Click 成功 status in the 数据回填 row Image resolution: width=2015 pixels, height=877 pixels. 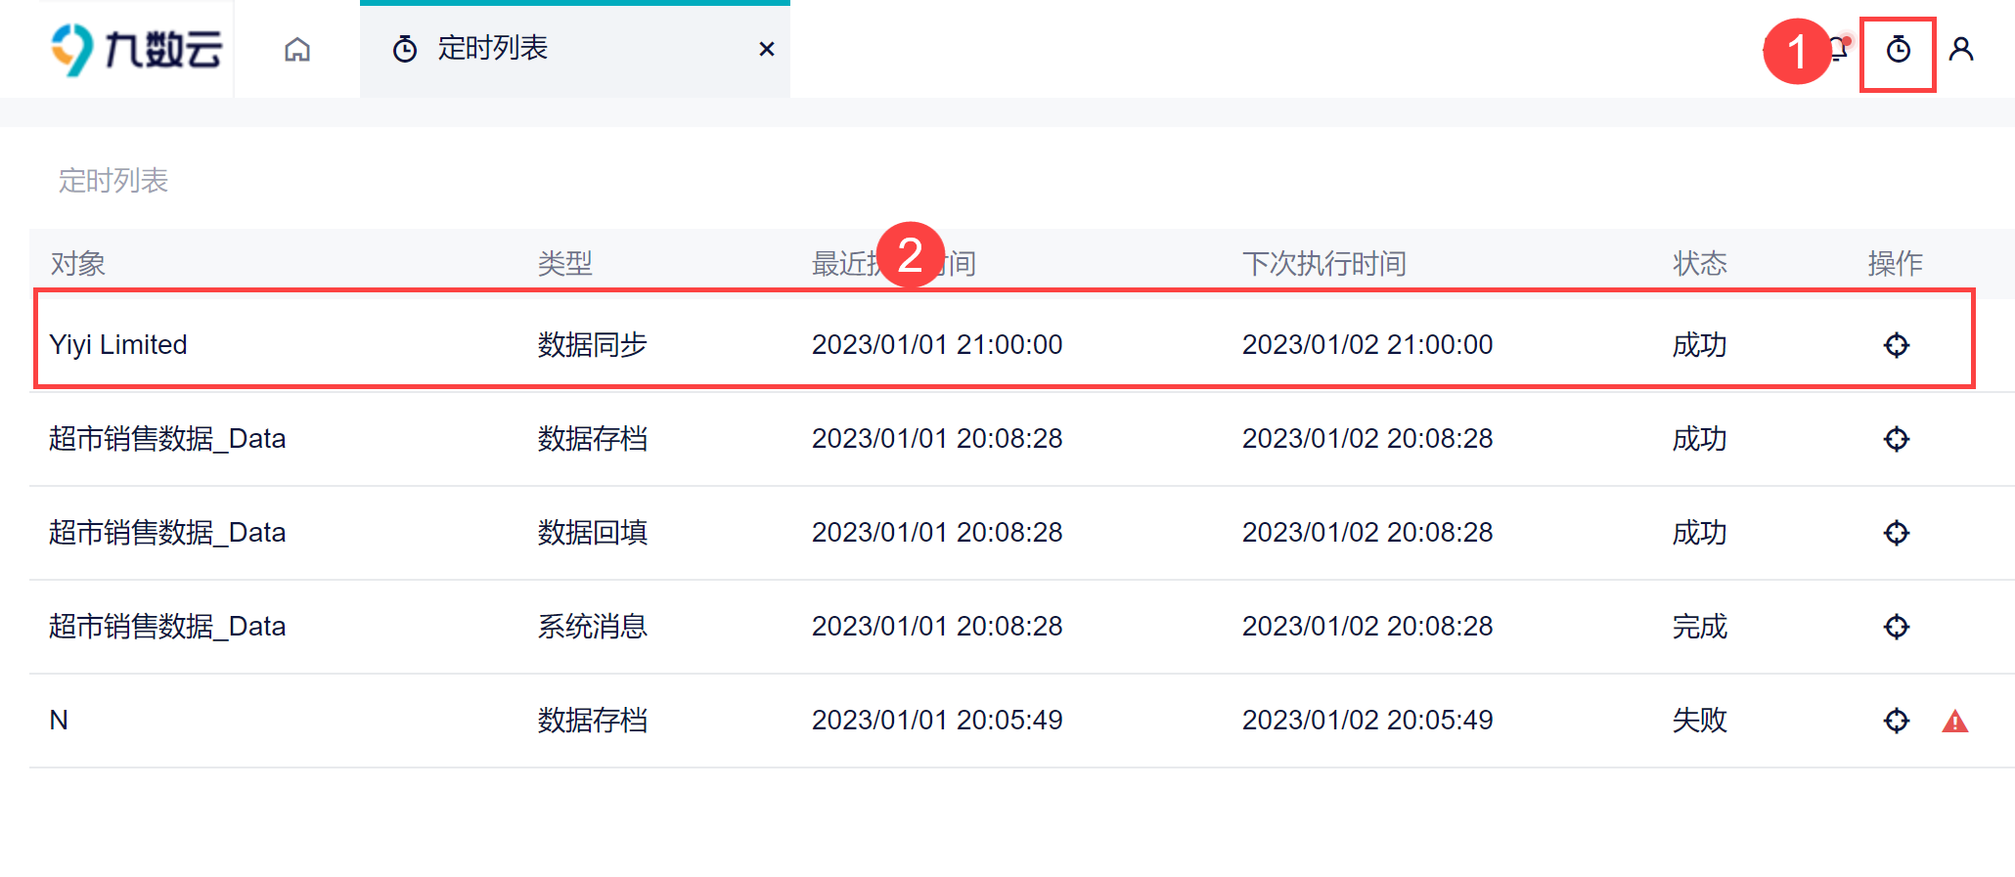click(x=1700, y=533)
